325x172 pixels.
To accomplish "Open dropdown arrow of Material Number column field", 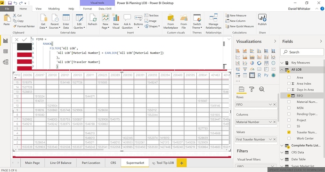I will pos(270,122).
